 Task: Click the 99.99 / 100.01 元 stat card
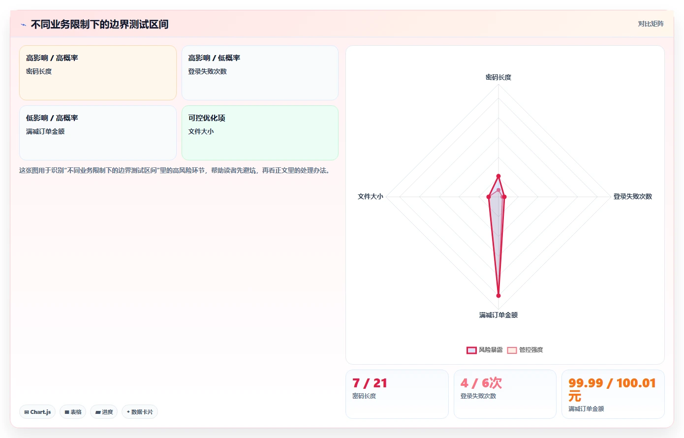pos(613,394)
